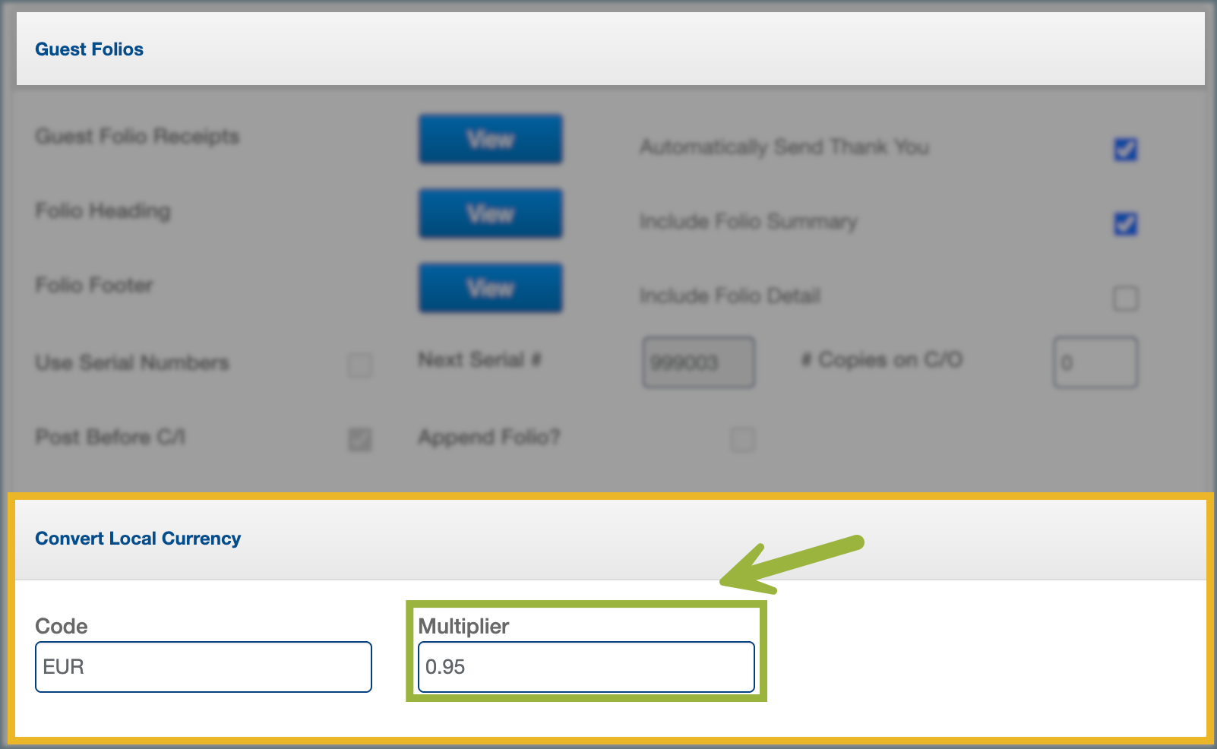The width and height of the screenshot is (1217, 749).
Task: Click the currency Code input field
Action: 203,667
